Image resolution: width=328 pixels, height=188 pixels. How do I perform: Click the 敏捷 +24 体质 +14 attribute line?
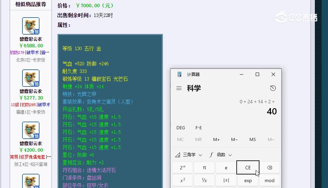(x=83, y=86)
